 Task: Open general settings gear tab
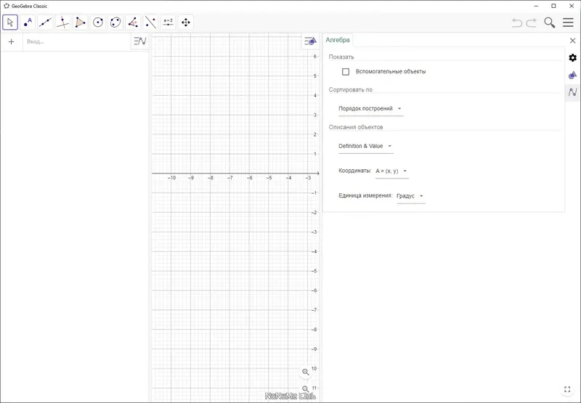click(x=573, y=58)
